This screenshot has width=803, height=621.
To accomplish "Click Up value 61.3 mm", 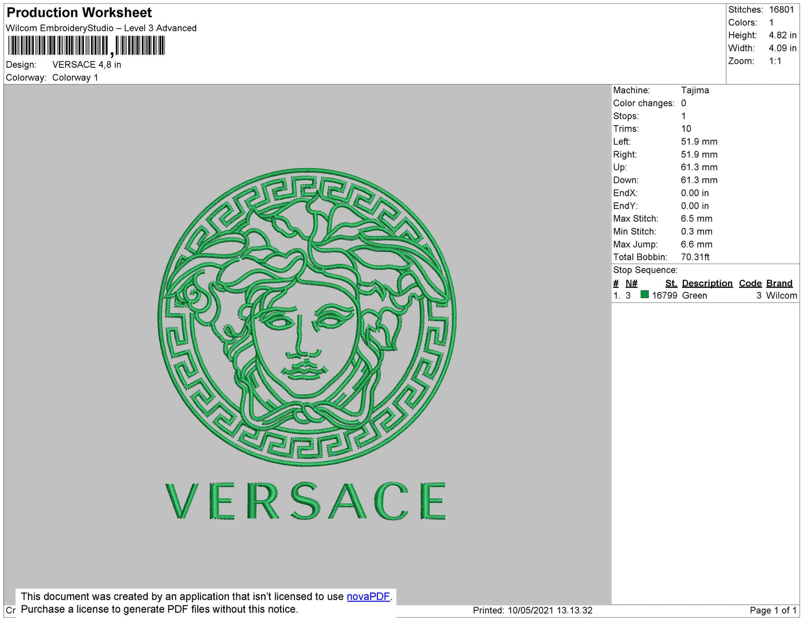I will coord(699,167).
